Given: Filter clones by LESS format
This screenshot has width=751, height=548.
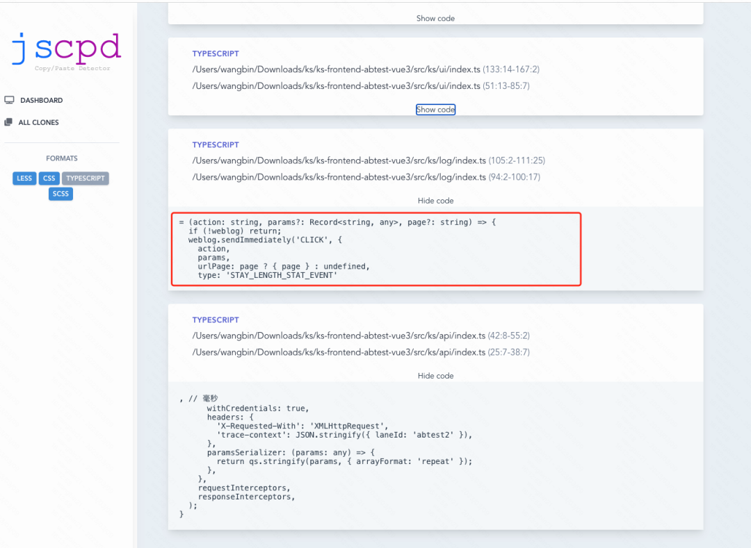Looking at the screenshot, I should [24, 178].
